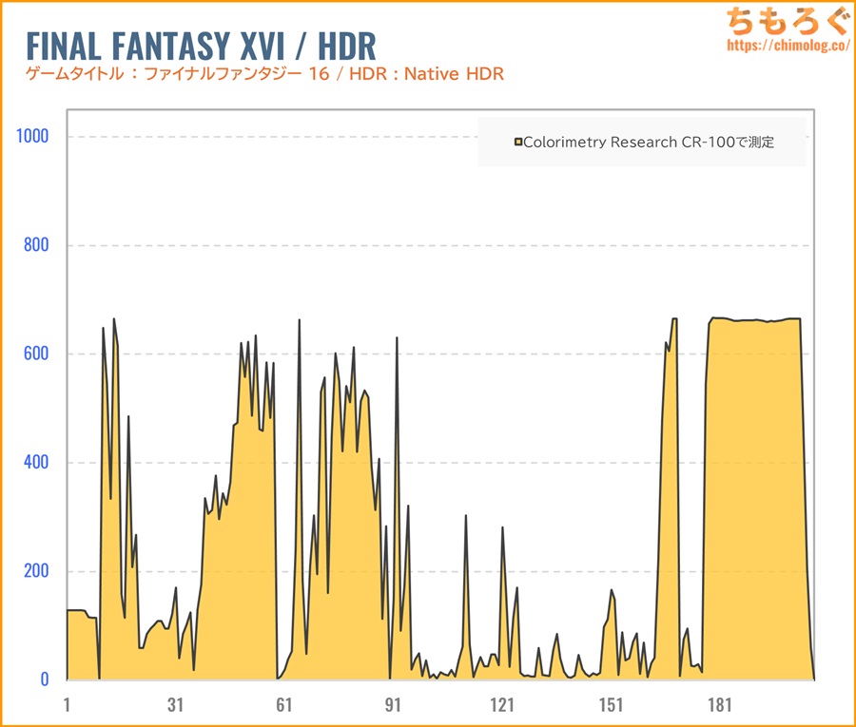Click the 400 y-axis label
The image size is (856, 727).
(x=36, y=463)
